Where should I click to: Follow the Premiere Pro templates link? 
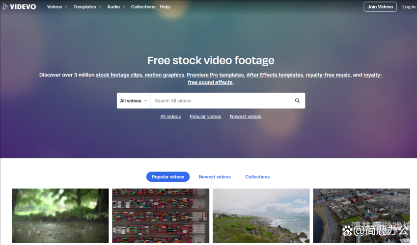tap(215, 75)
